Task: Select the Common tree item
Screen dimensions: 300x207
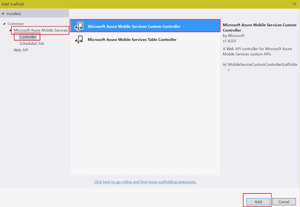Action: 15,24
